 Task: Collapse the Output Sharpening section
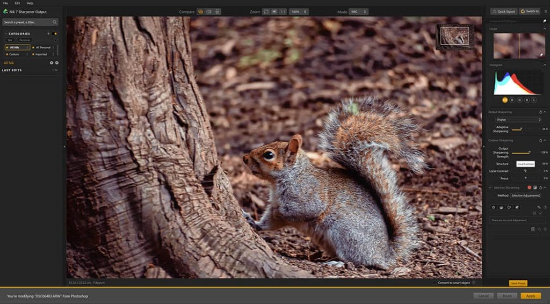(x=545, y=112)
